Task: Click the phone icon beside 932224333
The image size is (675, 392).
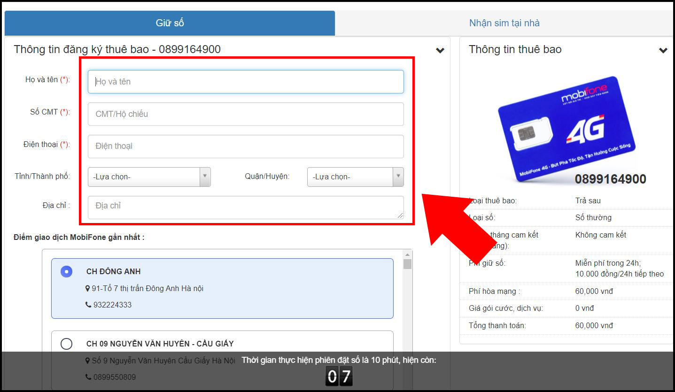Action: point(88,305)
